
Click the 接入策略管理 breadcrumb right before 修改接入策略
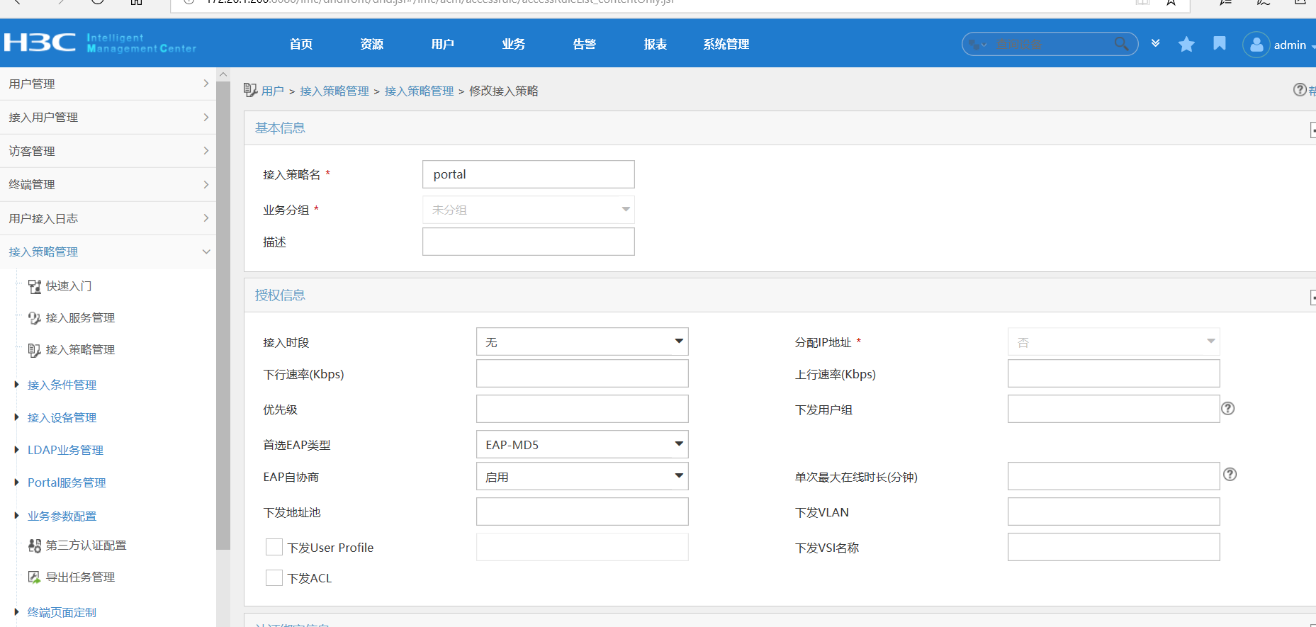tap(420, 91)
